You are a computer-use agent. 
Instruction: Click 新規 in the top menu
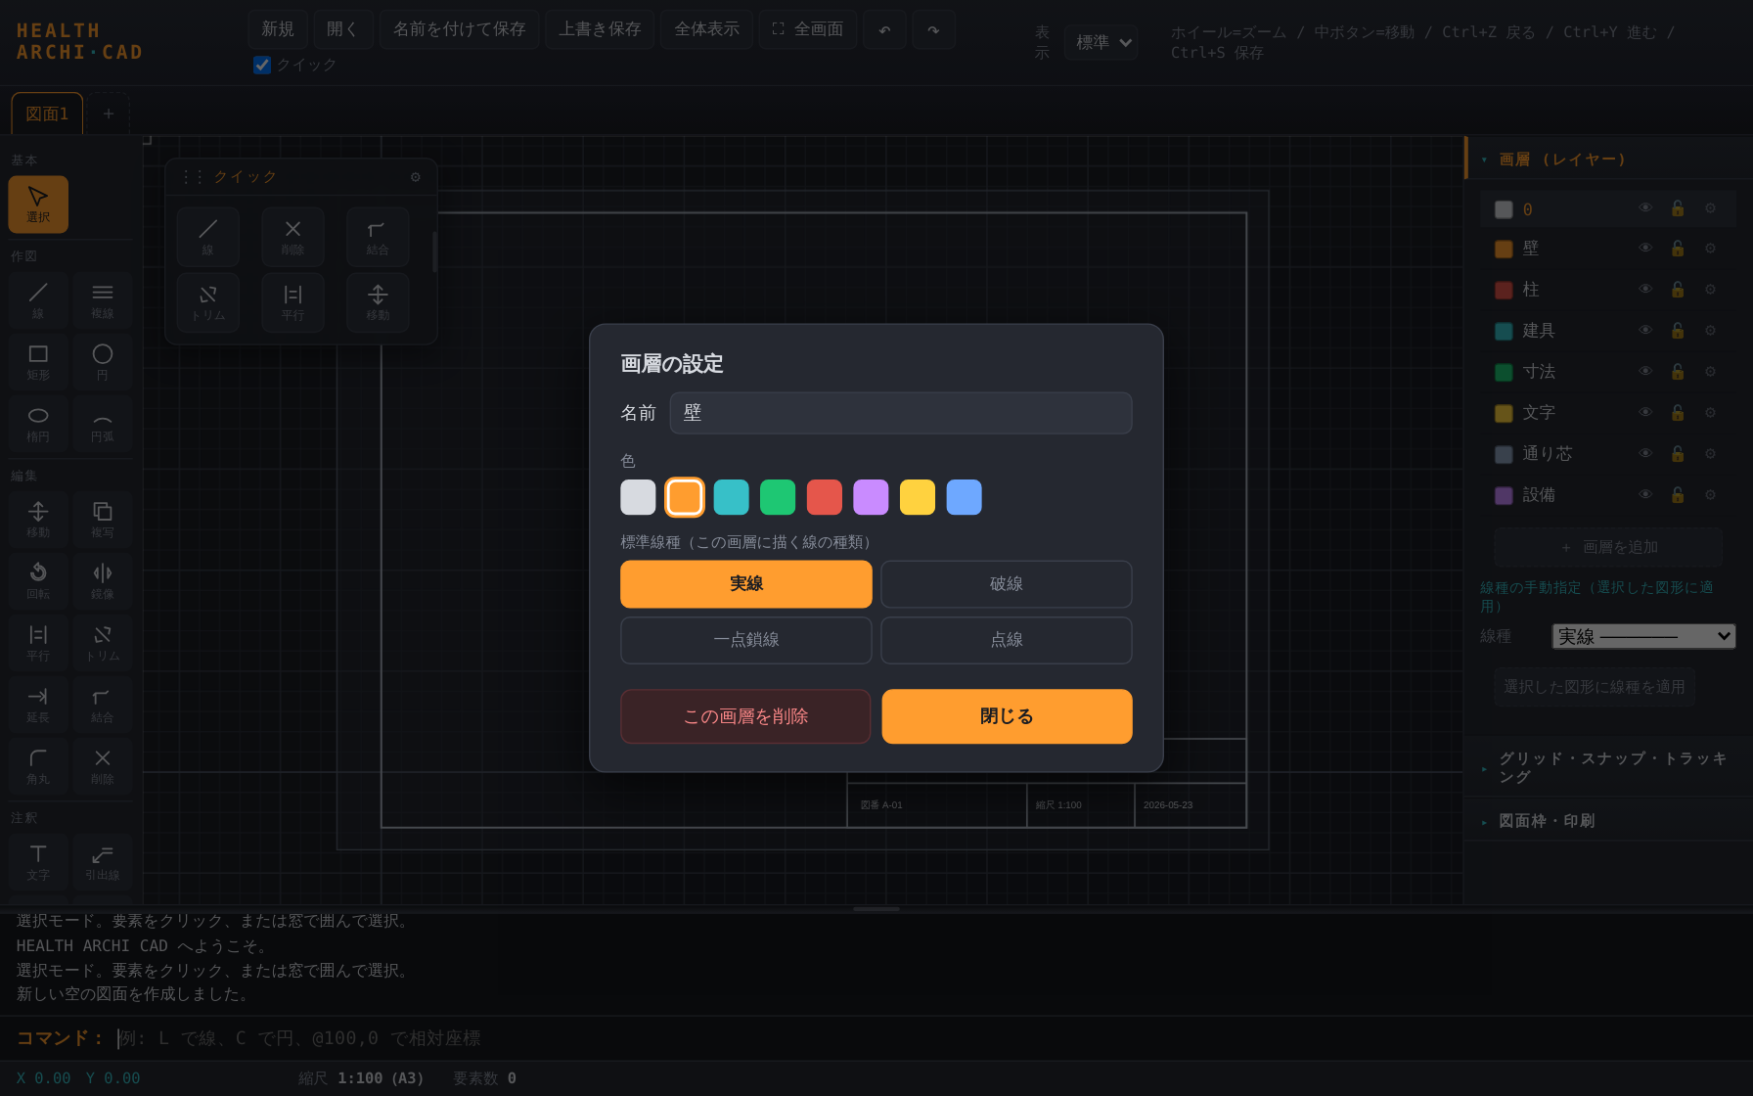click(x=278, y=29)
